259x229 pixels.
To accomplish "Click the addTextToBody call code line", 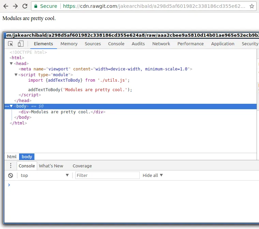I will [80, 90].
